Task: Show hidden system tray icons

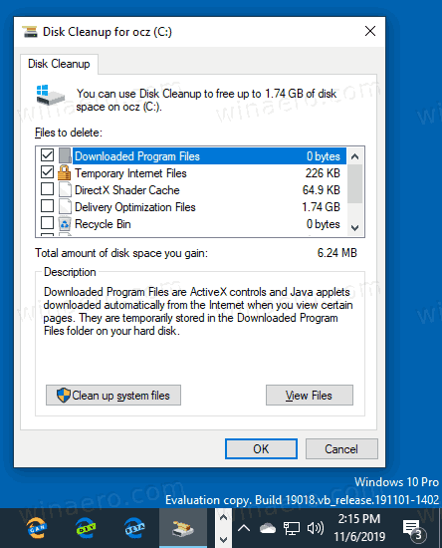Action: (244, 528)
